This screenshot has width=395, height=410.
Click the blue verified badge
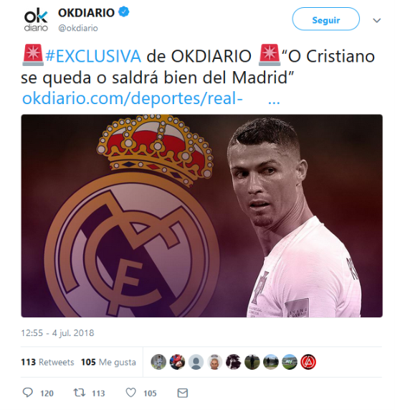click(x=124, y=12)
